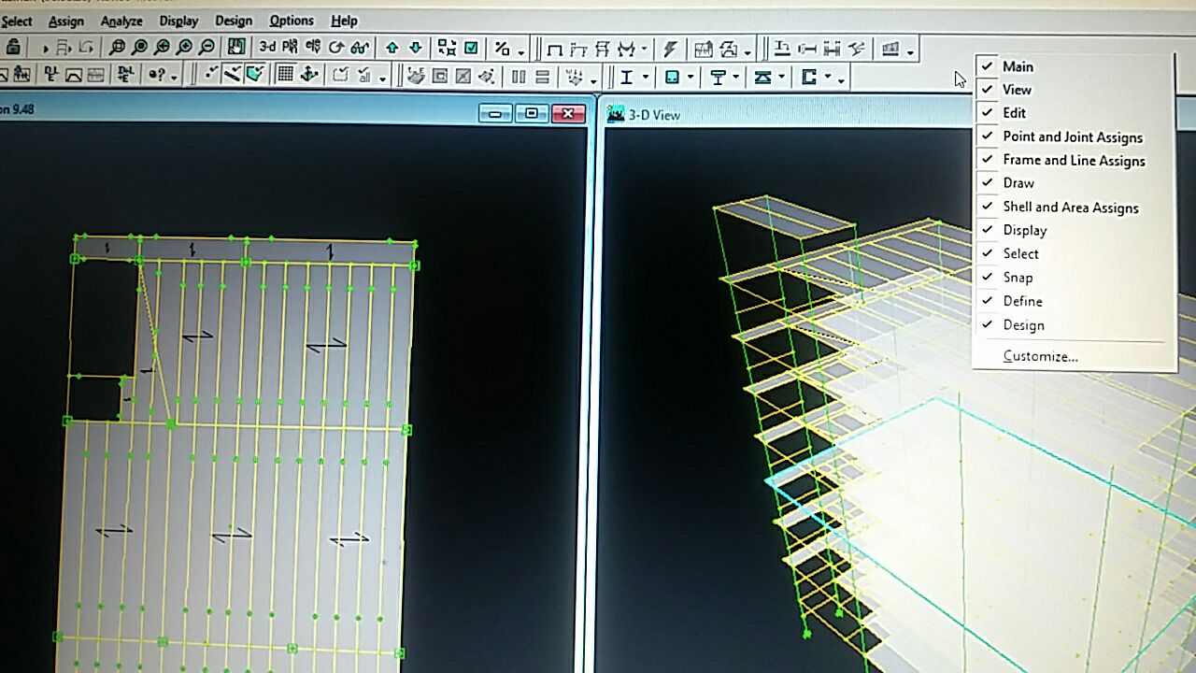Click the show undeformed shape icon
The width and height of the screenshot is (1196, 673).
(x=554, y=49)
